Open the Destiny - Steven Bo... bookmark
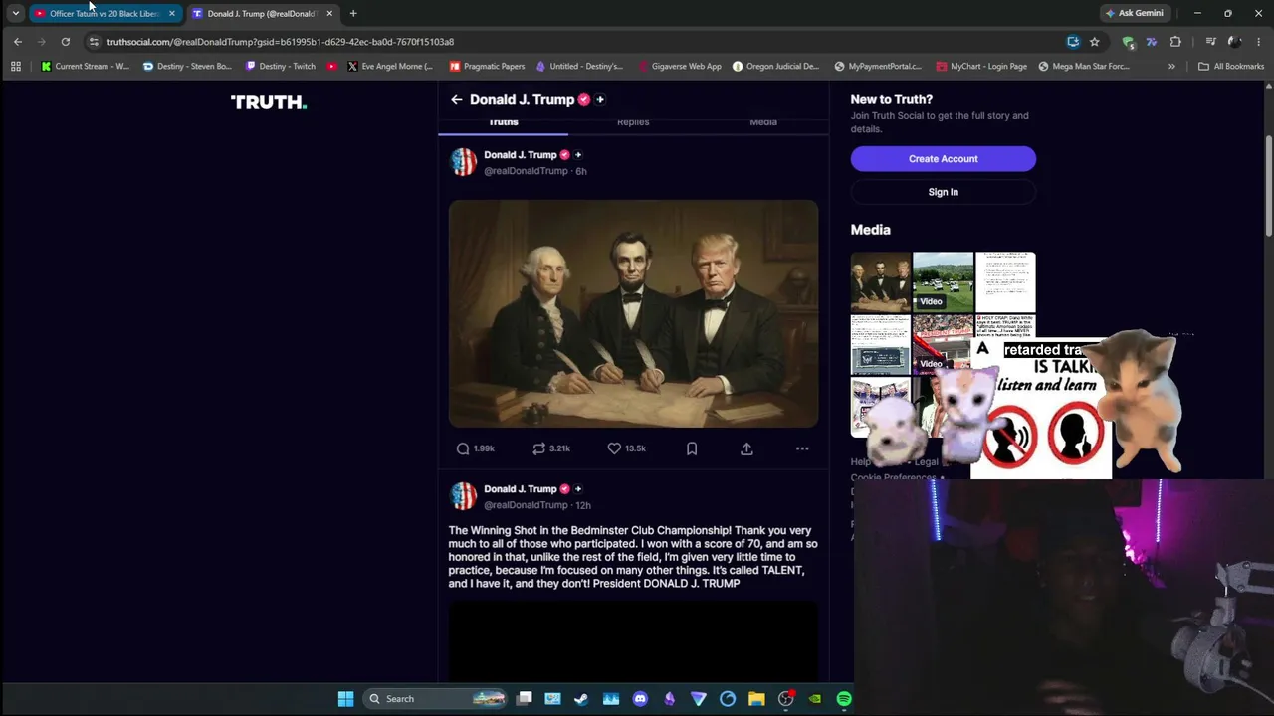 pos(187,67)
